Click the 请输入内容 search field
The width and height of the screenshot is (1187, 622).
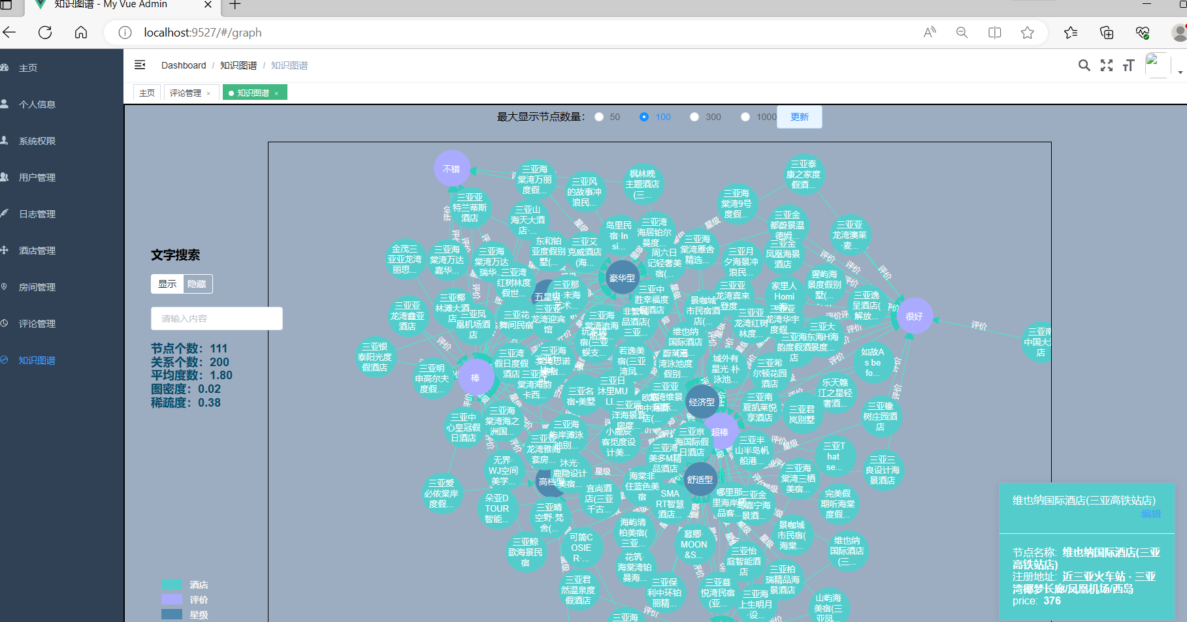pos(217,319)
